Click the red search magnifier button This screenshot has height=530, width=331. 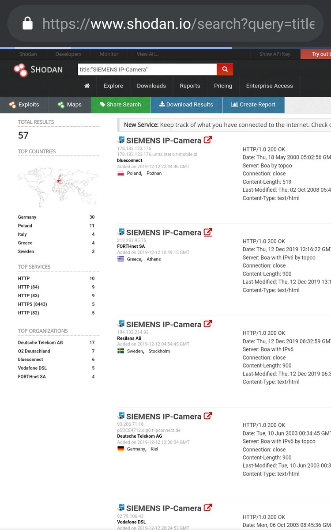(225, 69)
